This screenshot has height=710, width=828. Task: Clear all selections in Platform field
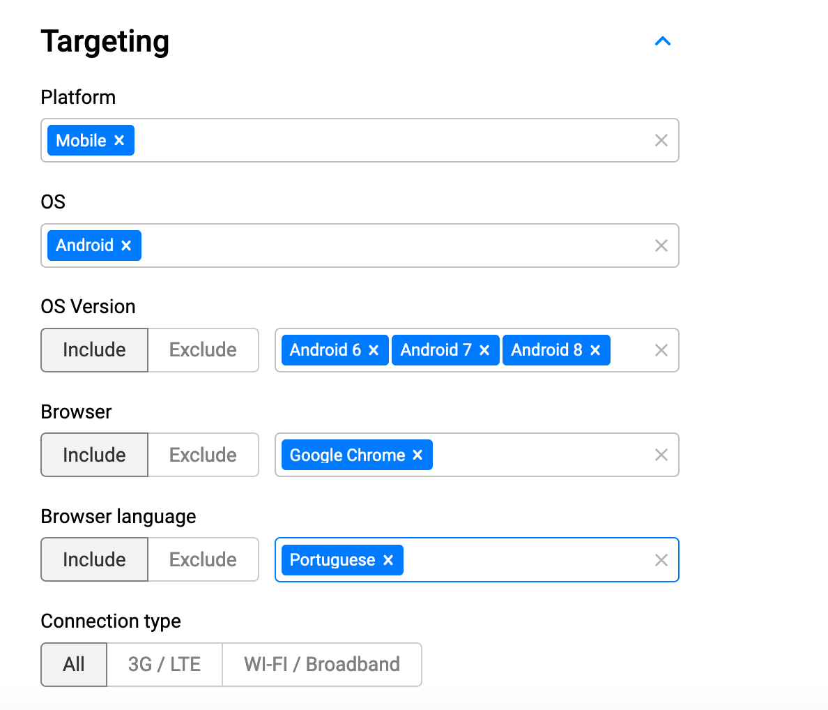click(x=661, y=140)
